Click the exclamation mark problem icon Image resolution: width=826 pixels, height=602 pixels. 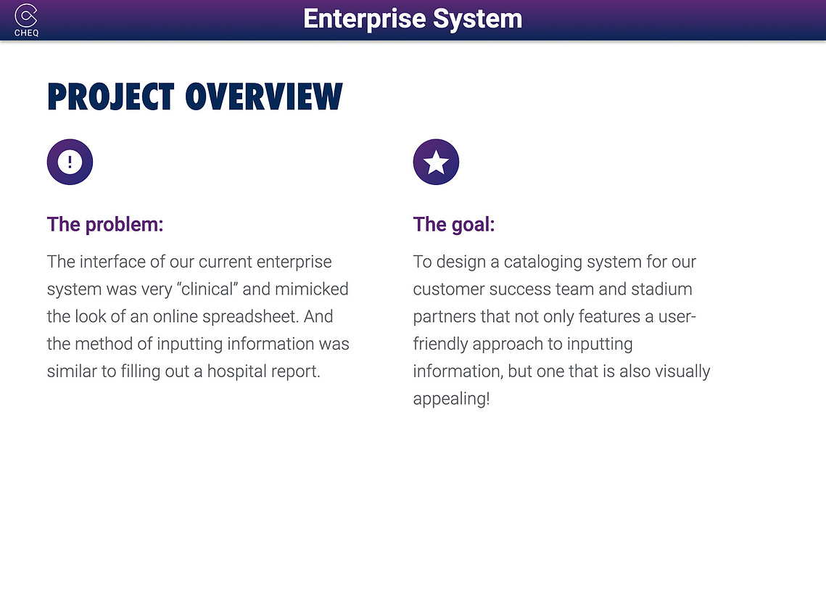(70, 162)
